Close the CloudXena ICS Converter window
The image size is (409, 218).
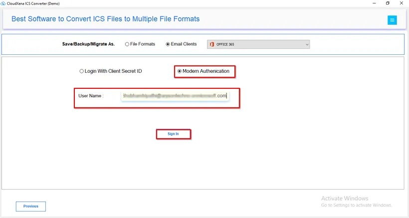point(402,3)
